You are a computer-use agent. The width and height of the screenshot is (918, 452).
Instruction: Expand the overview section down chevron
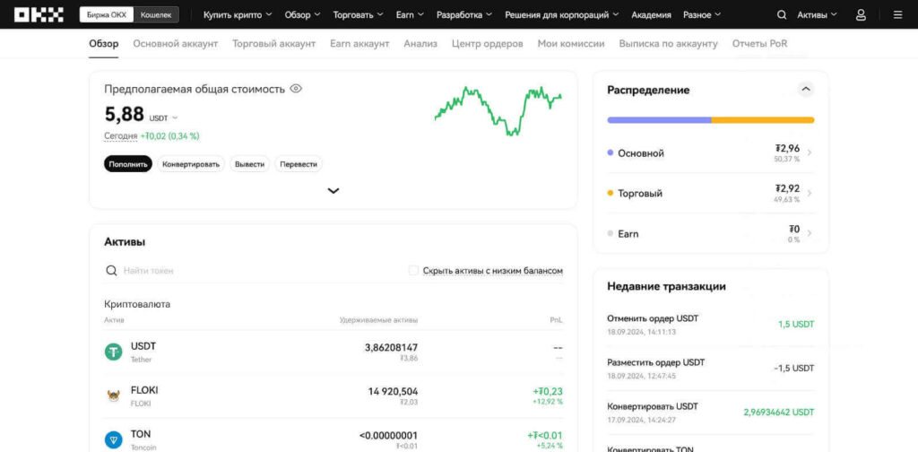tap(333, 190)
